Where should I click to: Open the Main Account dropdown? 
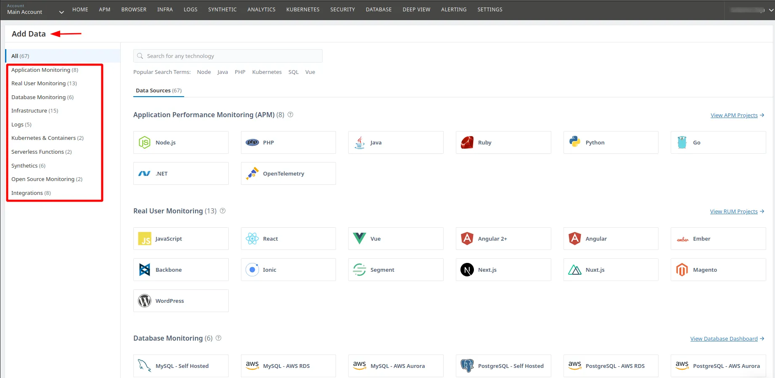pyautogui.click(x=35, y=10)
